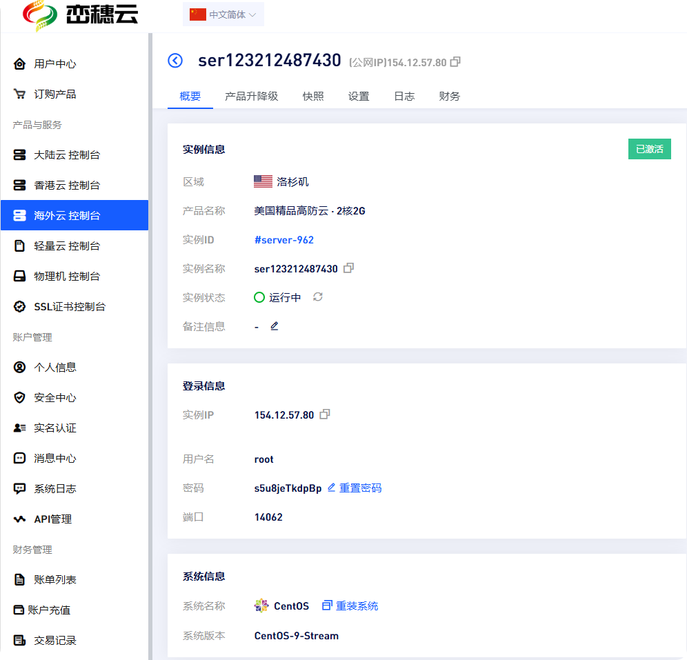Viewport: 687px width, 660px height.
Task: Click the 重置密码 link
Action: click(360, 488)
